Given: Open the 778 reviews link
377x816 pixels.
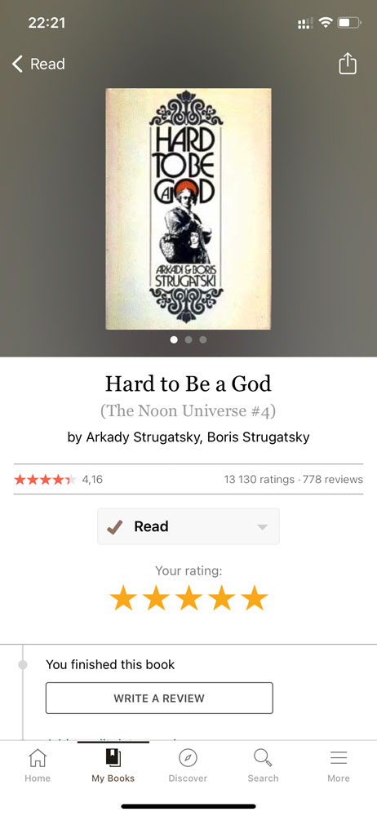Looking at the screenshot, I should coord(333,479).
